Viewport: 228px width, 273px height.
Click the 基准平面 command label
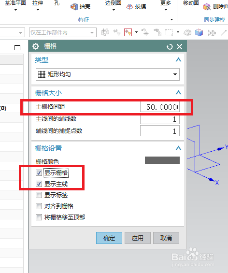15,3
